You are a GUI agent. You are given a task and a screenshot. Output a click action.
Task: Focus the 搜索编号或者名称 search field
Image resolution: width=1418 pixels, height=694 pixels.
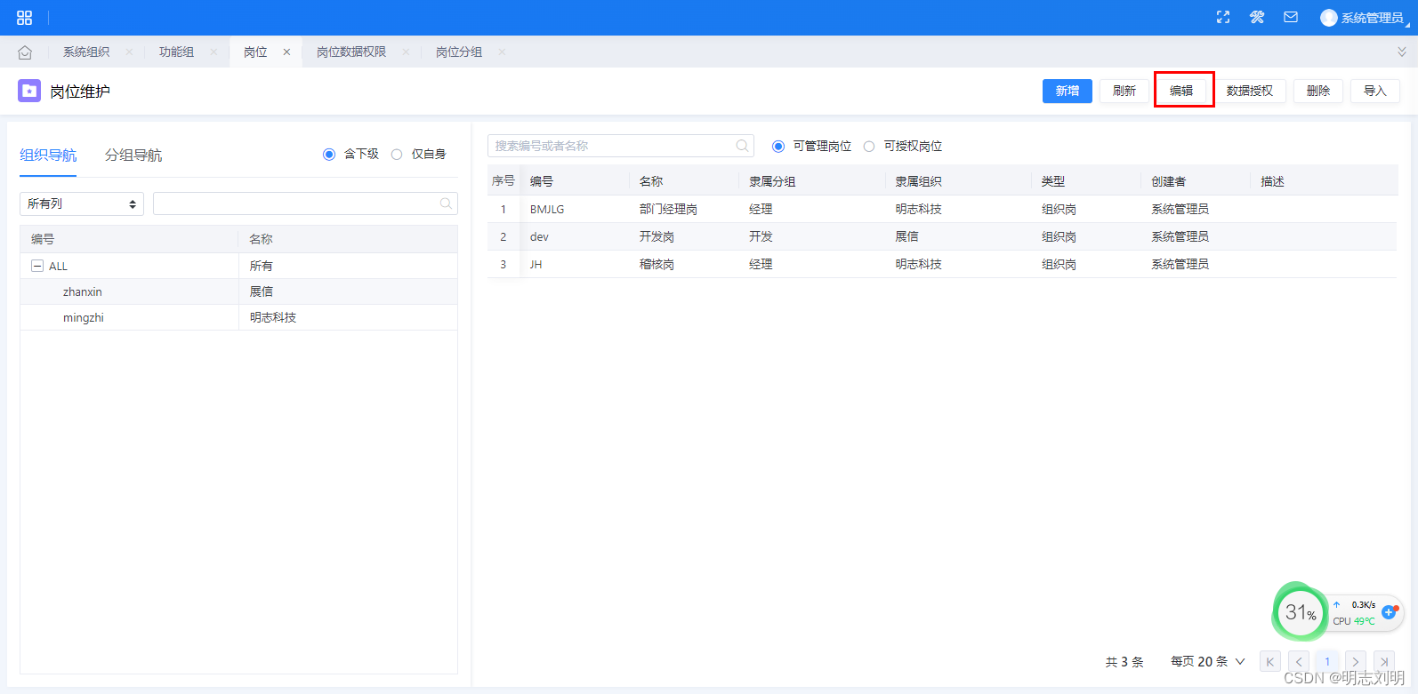click(x=621, y=146)
